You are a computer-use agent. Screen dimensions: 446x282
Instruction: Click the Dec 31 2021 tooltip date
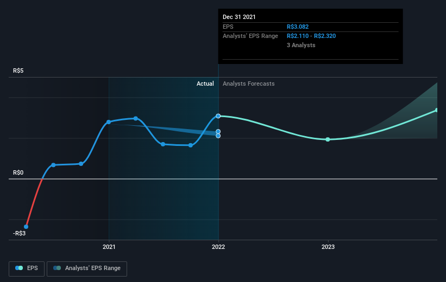tap(239, 17)
